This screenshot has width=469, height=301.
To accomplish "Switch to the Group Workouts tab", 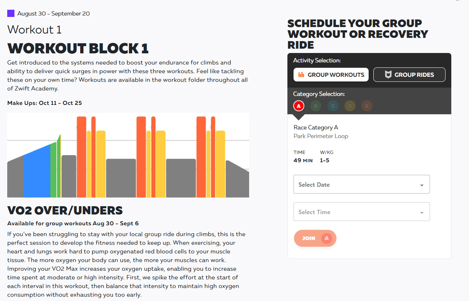I will point(331,75).
